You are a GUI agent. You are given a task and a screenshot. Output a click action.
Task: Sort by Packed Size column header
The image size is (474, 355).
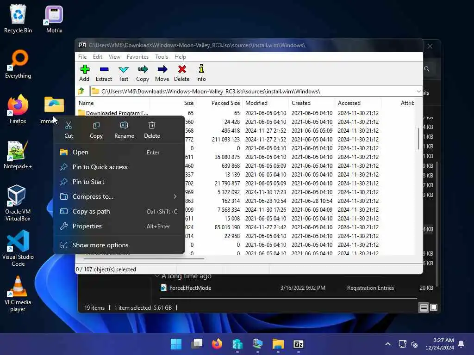(219, 103)
